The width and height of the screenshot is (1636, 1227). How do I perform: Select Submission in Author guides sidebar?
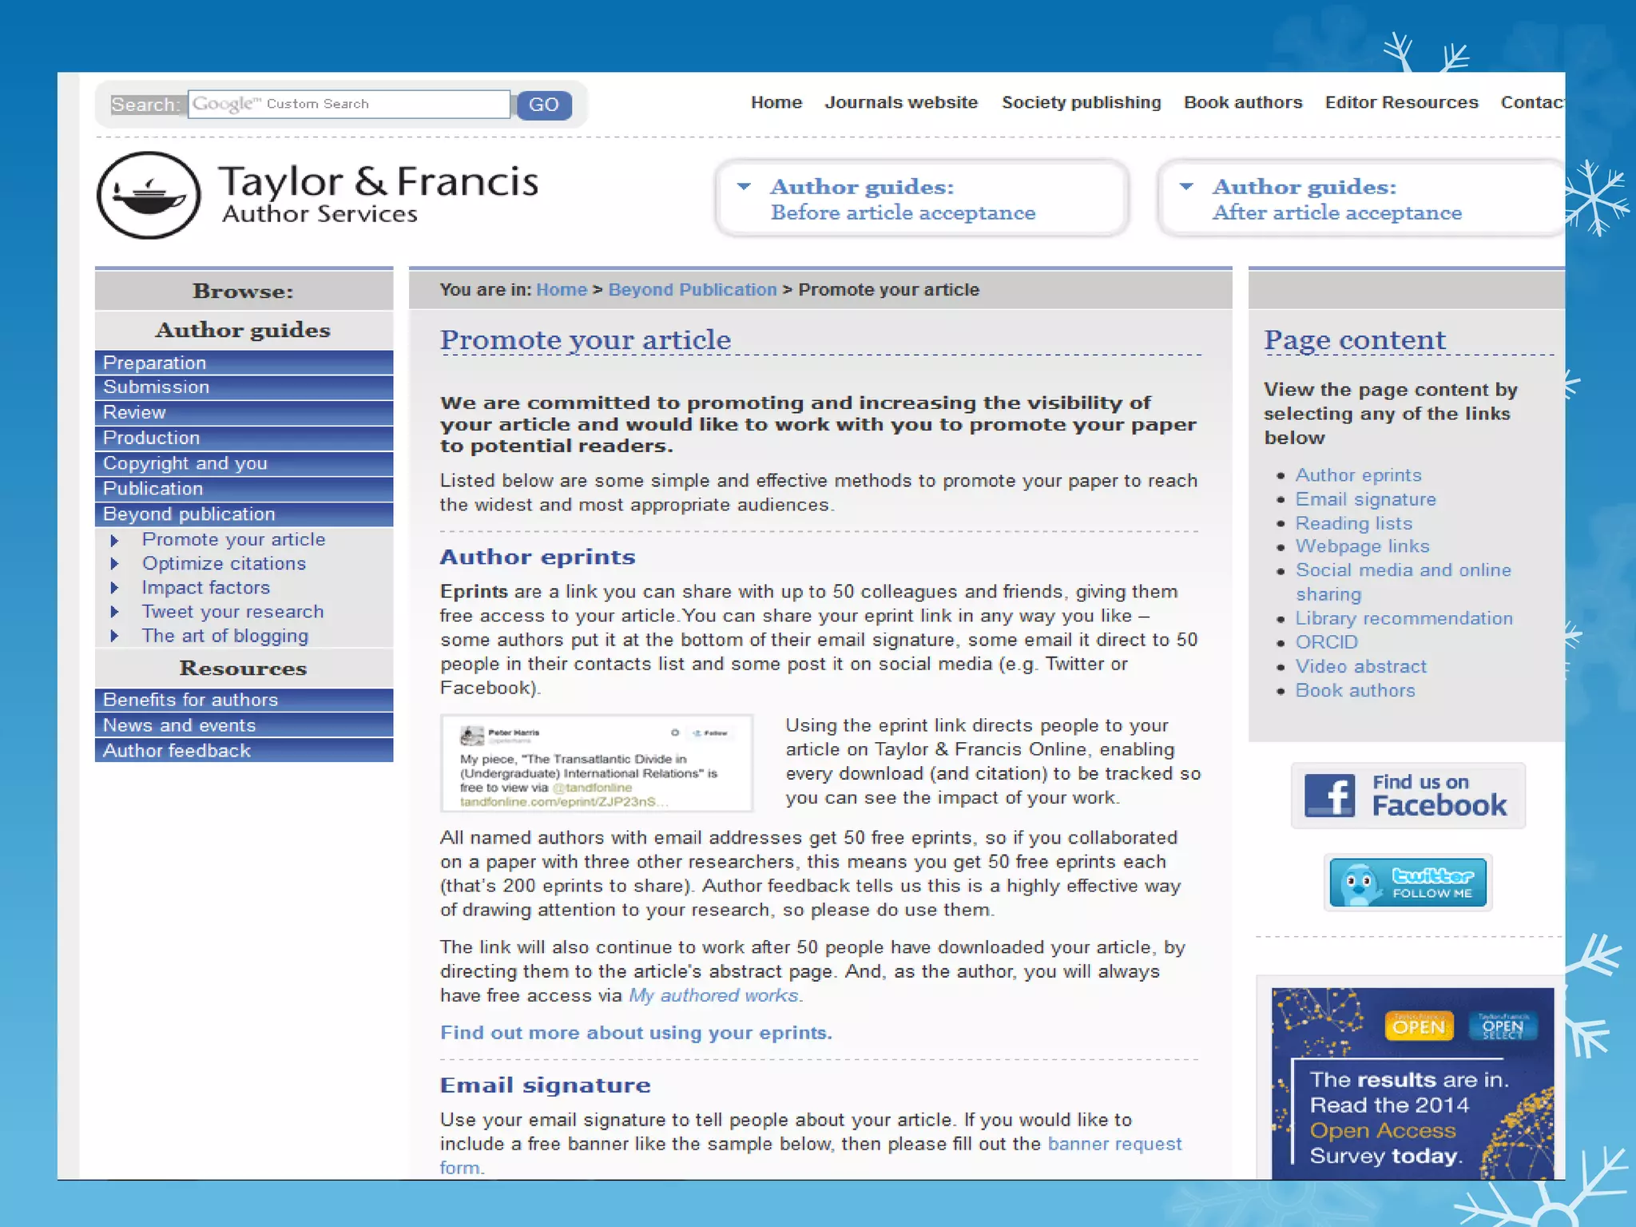click(244, 387)
